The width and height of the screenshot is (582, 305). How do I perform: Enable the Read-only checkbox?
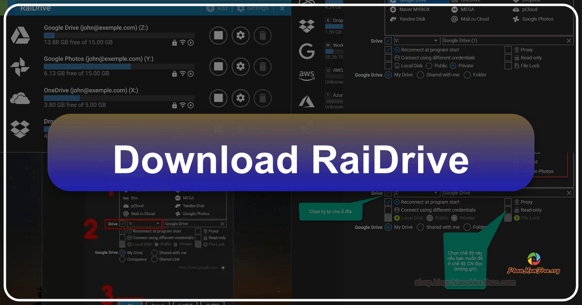click(x=508, y=57)
